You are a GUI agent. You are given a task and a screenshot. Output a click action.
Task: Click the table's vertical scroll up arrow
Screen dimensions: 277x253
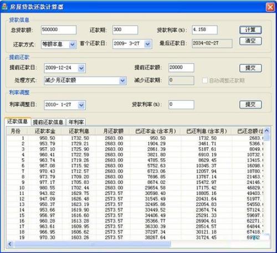266,131
